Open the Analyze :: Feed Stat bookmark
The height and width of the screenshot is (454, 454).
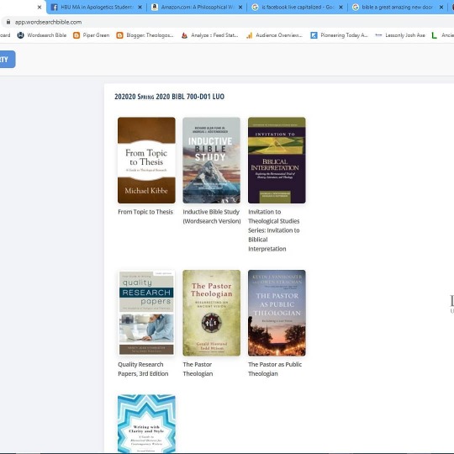pyautogui.click(x=210, y=35)
